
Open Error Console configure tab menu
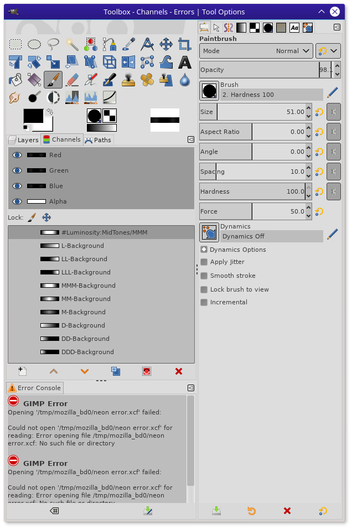click(x=191, y=388)
